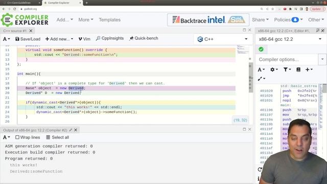Open the Policies dropdown
The height and width of the screenshot is (184, 327).
(x=288, y=20)
